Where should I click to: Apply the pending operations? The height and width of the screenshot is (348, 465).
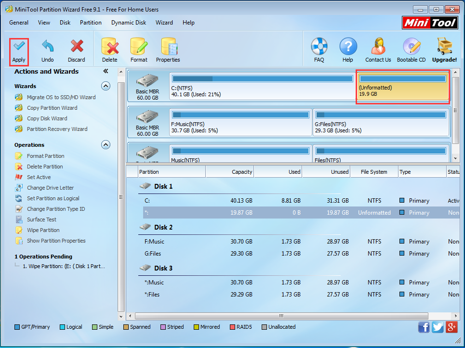point(19,52)
